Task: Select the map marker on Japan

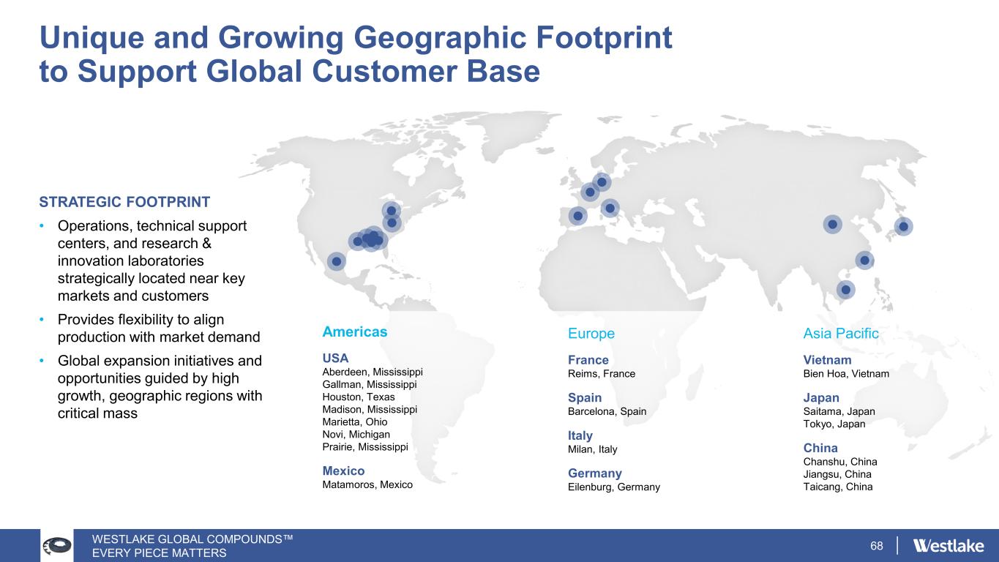Action: [x=903, y=227]
